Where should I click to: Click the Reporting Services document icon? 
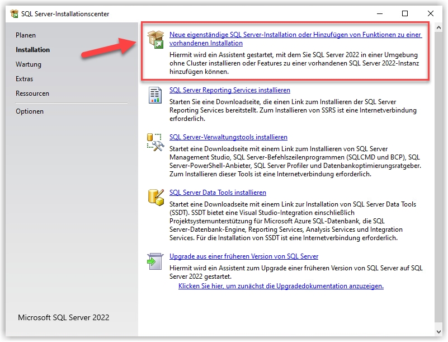point(155,95)
